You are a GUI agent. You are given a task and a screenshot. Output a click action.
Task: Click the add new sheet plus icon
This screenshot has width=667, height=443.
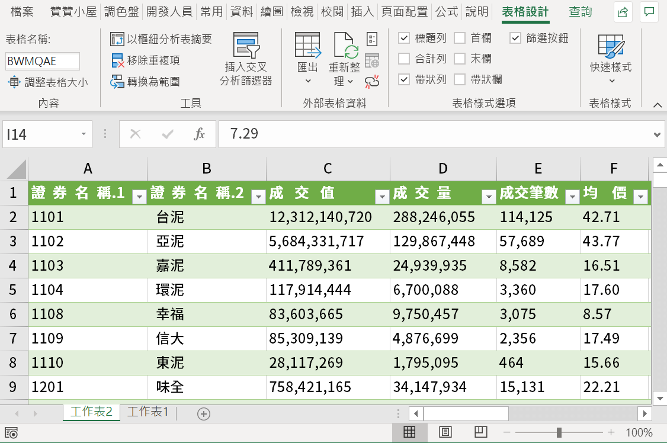coord(204,413)
